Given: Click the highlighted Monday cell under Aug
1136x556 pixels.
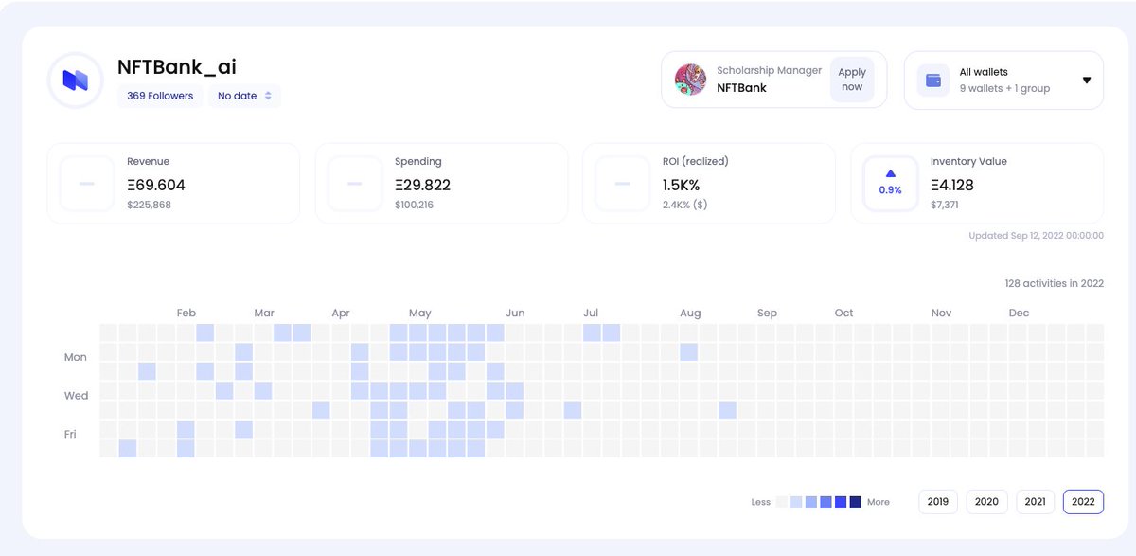Looking at the screenshot, I should (688, 352).
